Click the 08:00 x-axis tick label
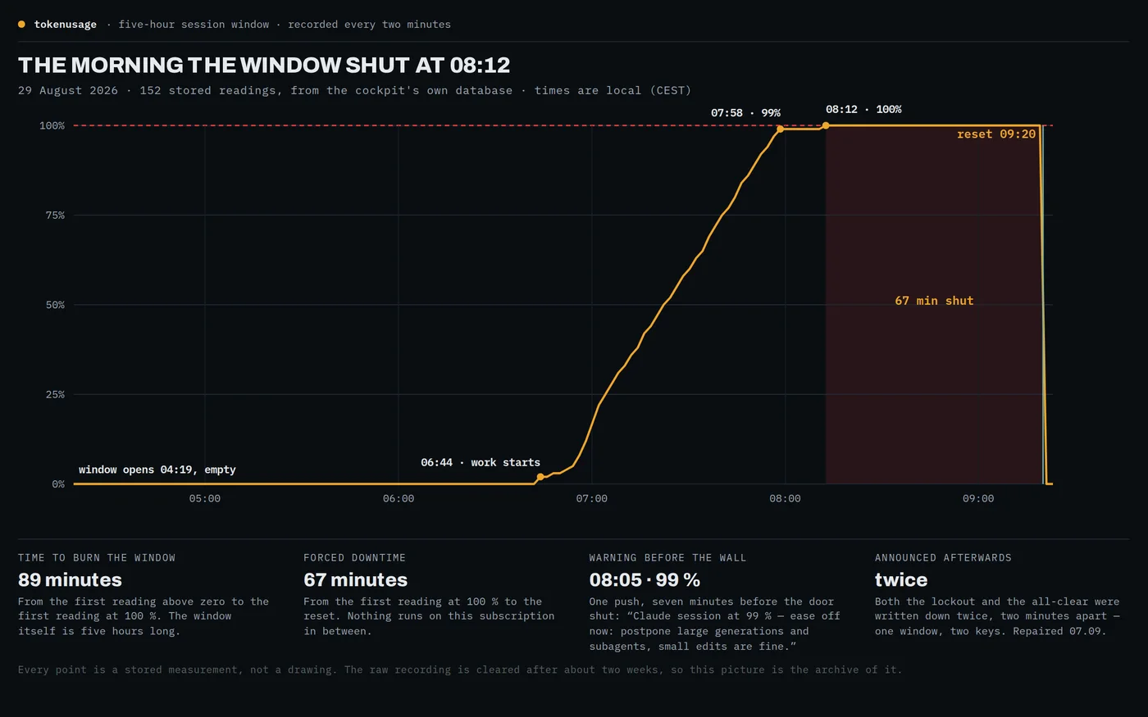This screenshot has height=717, width=1148. click(786, 498)
